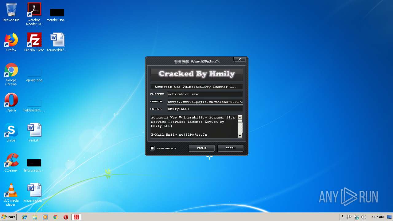Open Internet Explorer from the taskbar
The width and height of the screenshot is (393, 221).
(x=25, y=217)
